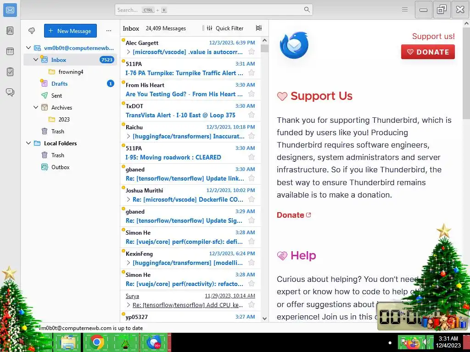The width and height of the screenshot is (470, 352).
Task: Click the New Message button
Action: (70, 31)
